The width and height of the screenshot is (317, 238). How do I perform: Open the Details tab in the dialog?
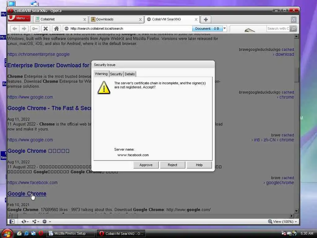click(x=130, y=74)
